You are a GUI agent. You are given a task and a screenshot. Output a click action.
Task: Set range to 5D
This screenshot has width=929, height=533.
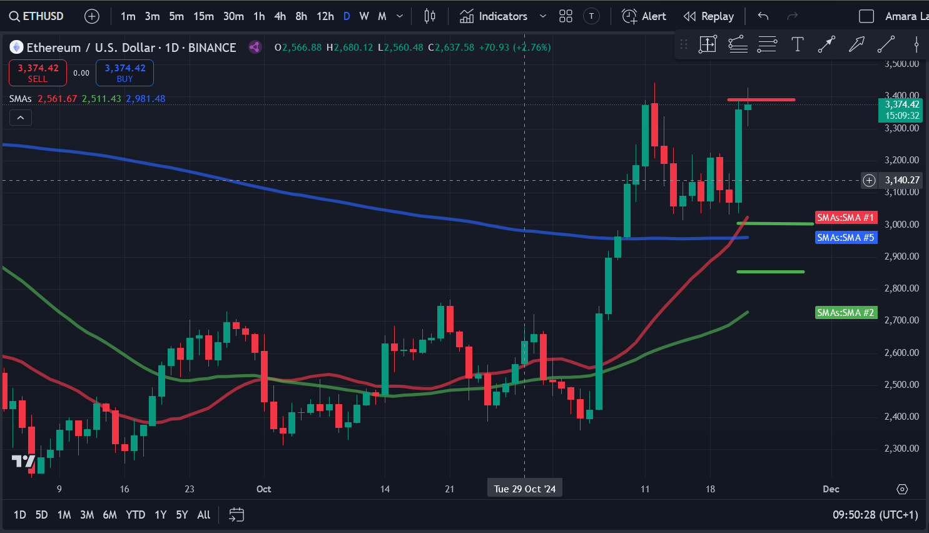coord(41,515)
